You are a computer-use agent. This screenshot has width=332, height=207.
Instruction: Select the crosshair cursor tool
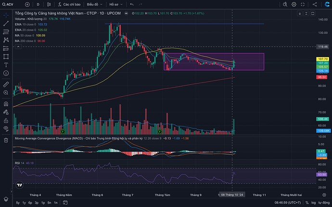point(6,15)
